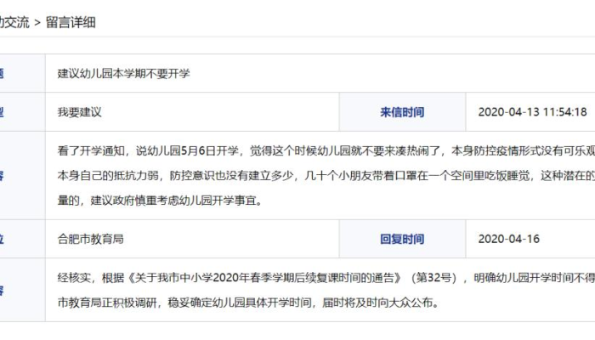Viewport: 595px width, 340px height.
Task: Click the 来信时间 header cell
Action: pyautogui.click(x=402, y=112)
